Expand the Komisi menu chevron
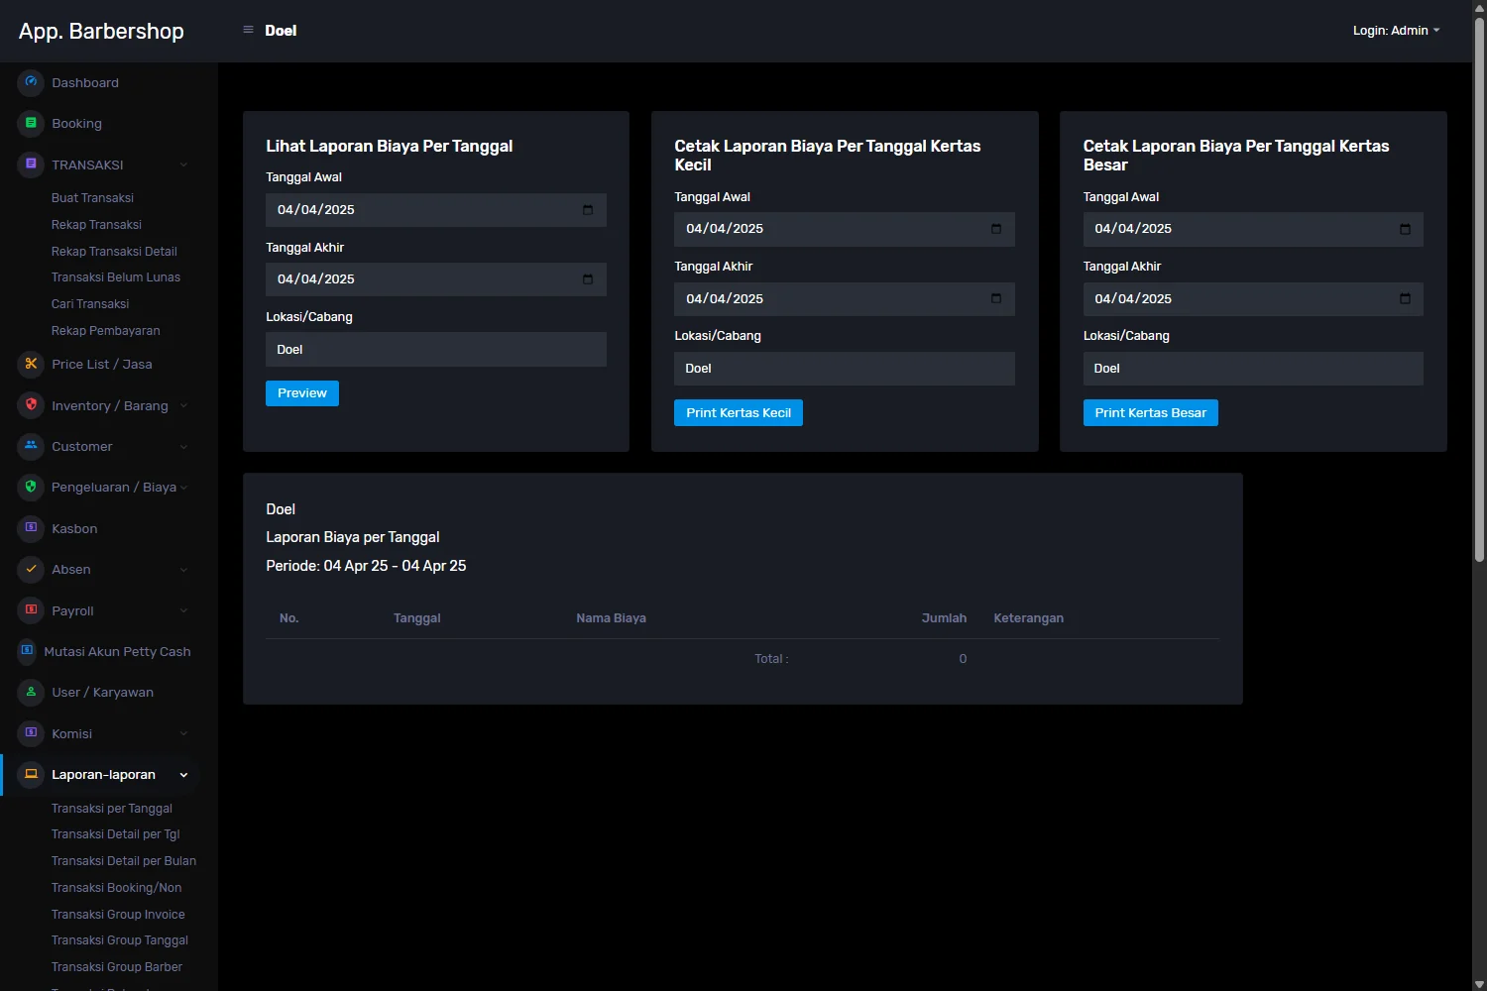The image size is (1487, 991). (183, 733)
